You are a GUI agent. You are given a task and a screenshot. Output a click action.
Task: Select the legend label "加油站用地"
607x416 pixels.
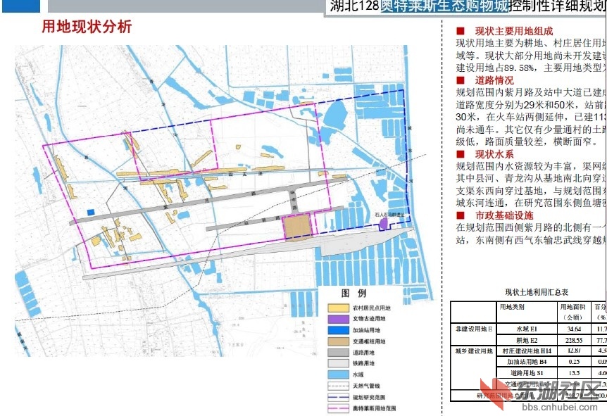(x=366, y=330)
